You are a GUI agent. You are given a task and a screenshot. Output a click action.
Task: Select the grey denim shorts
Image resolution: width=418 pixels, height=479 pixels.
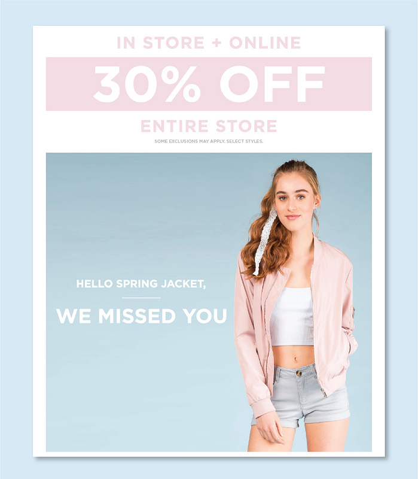coord(301,394)
